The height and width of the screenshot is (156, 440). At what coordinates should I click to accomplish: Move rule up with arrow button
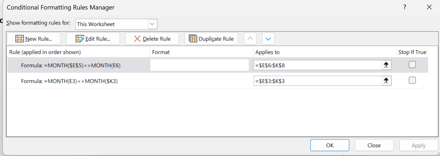[250, 39]
